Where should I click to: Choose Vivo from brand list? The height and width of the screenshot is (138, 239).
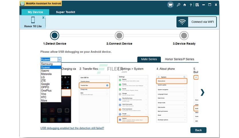point(51,94)
